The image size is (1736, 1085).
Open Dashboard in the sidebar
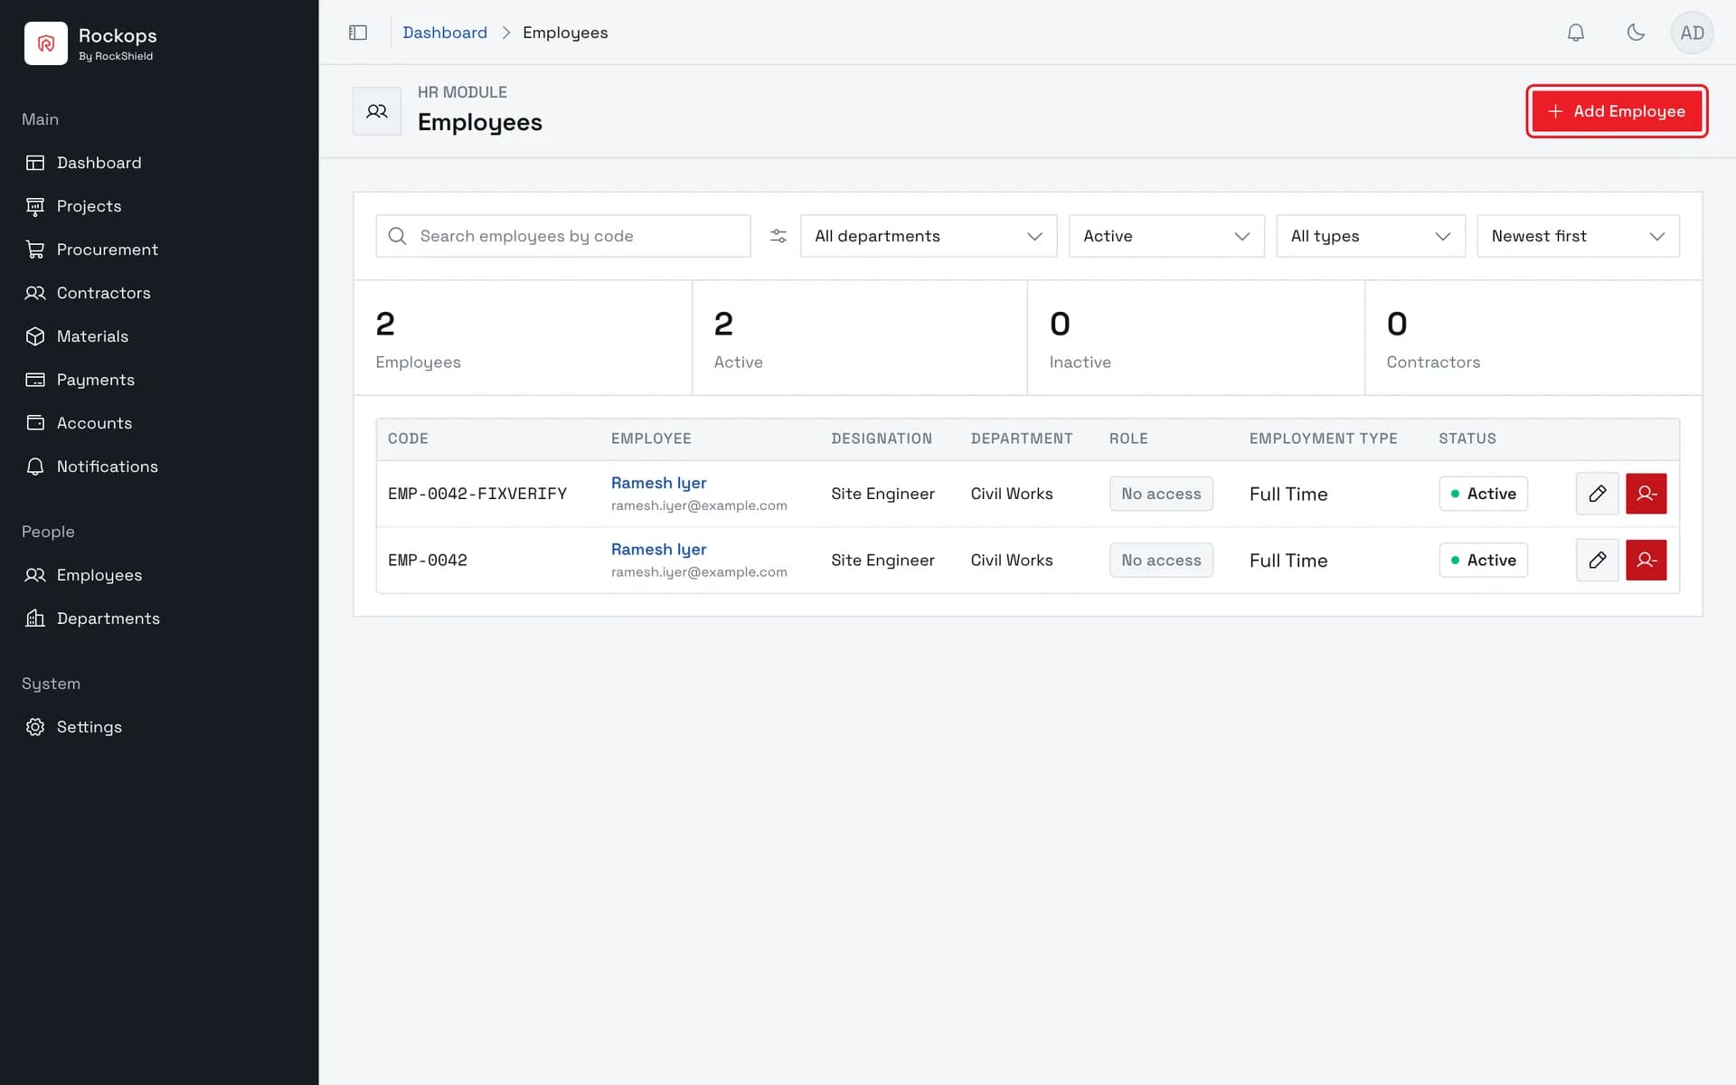click(x=159, y=163)
